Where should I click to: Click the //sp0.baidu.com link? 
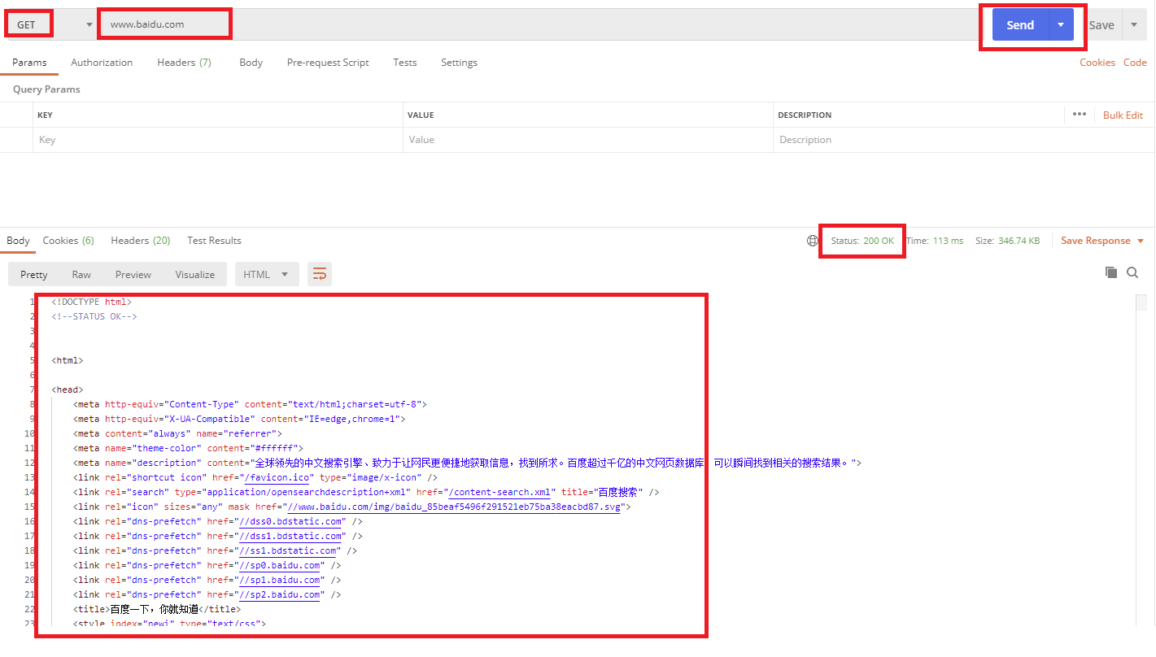coord(281,565)
